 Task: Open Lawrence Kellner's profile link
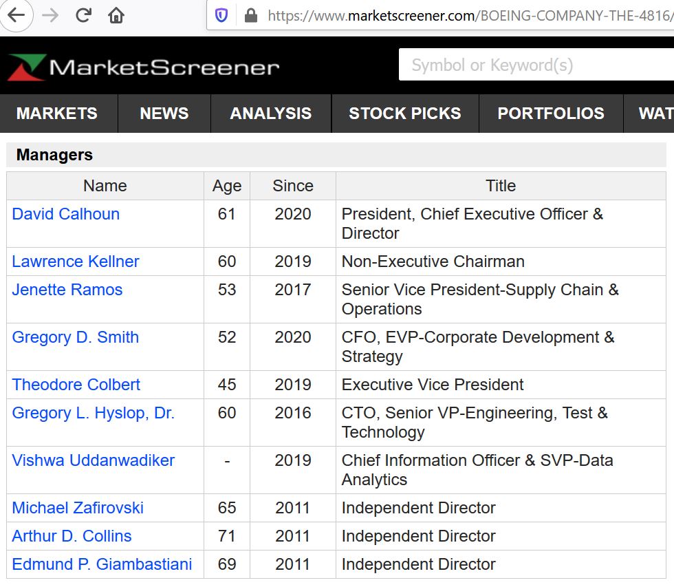coord(76,262)
